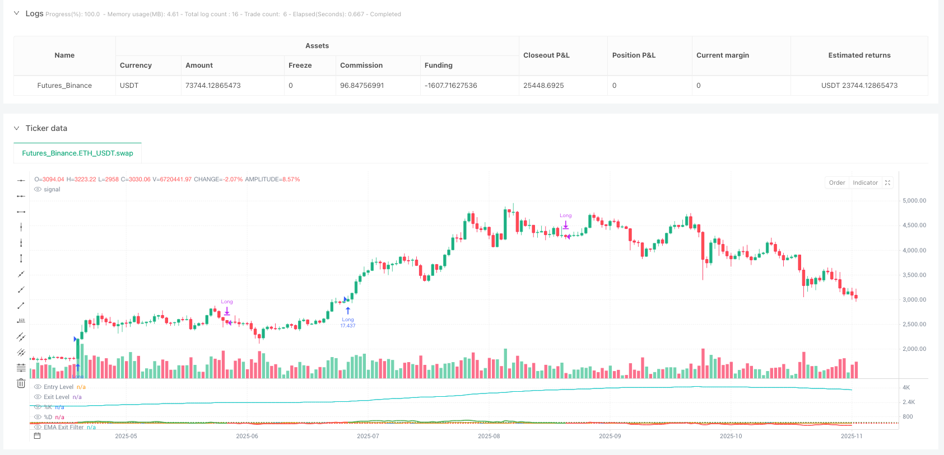Screen dimensions: 944x455
Task: Toggle the Exit Level eye icon
Action: pyautogui.click(x=38, y=397)
